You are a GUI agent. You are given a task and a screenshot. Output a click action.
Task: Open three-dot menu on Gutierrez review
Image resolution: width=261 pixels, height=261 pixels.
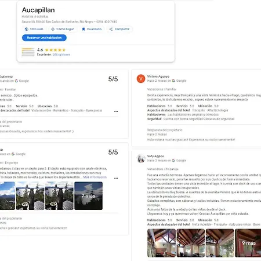pos(116,111)
